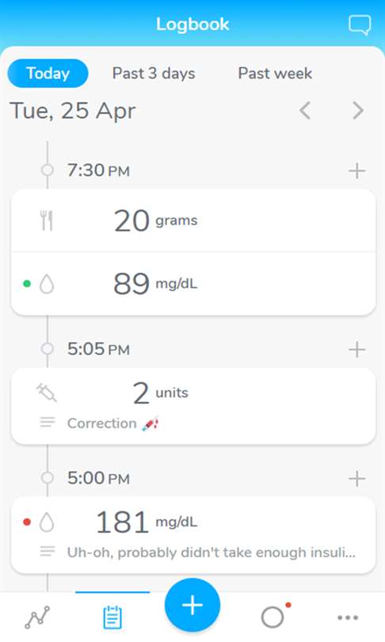Add entry at 5:05 PM plus

356,350
